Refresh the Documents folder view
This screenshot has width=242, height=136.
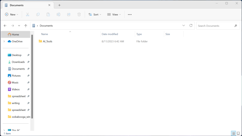pyautogui.click(x=191, y=25)
